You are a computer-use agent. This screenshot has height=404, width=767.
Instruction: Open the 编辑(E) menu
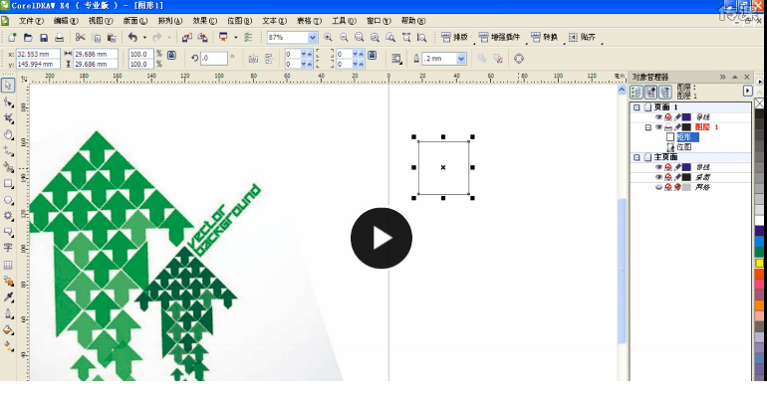pyautogui.click(x=66, y=21)
